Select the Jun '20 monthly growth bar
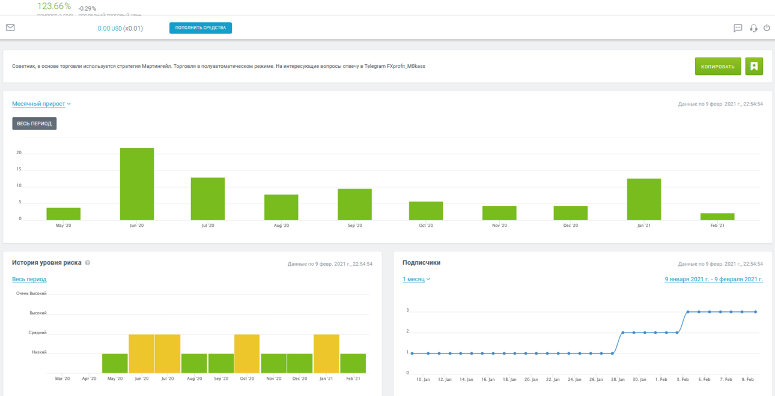 click(x=137, y=184)
